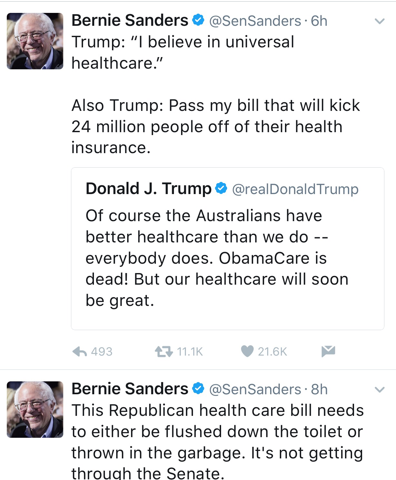Image resolution: width=396 pixels, height=480 pixels.
Task: Click the 8h timestamp on the second tweet
Action: (319, 389)
